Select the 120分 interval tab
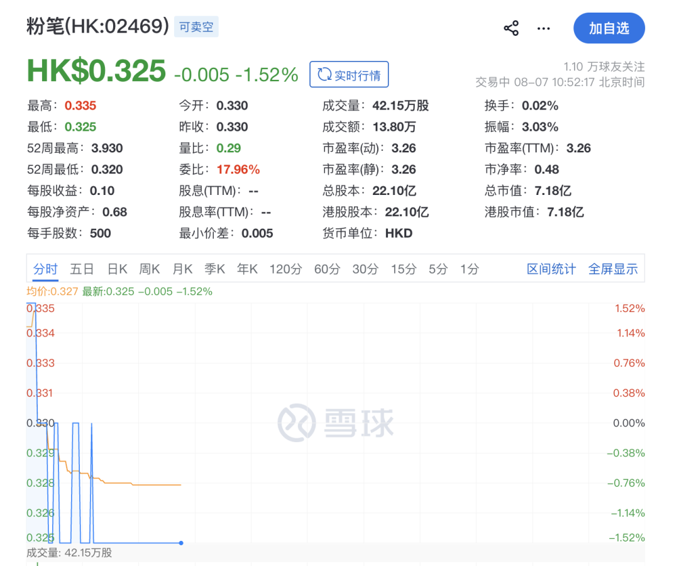Screen dimensions: 679x566 coord(286,269)
